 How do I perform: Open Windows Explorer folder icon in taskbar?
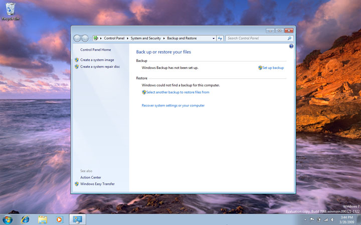[x=43, y=219]
